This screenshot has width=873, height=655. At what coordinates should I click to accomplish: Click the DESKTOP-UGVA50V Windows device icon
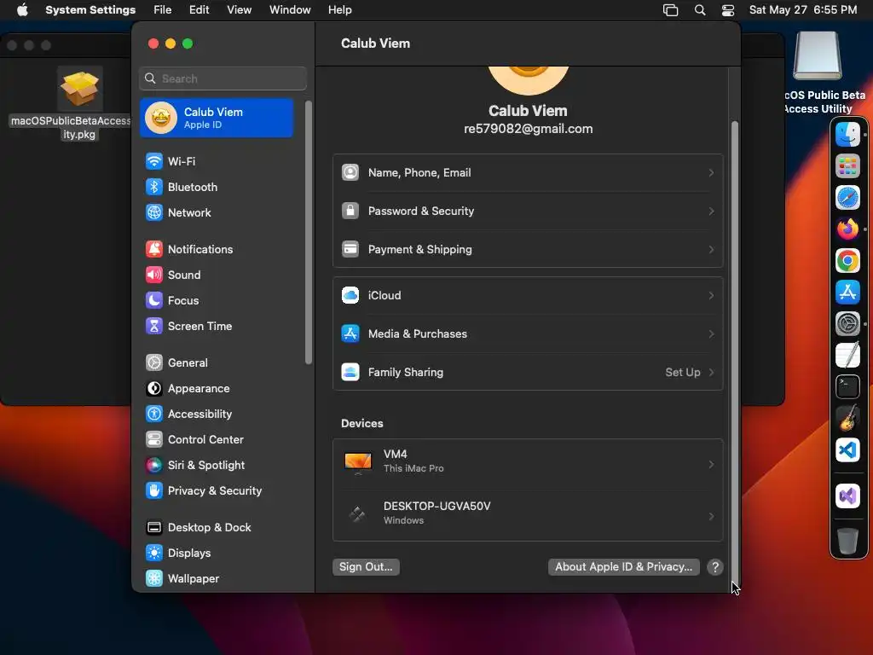pyautogui.click(x=357, y=513)
